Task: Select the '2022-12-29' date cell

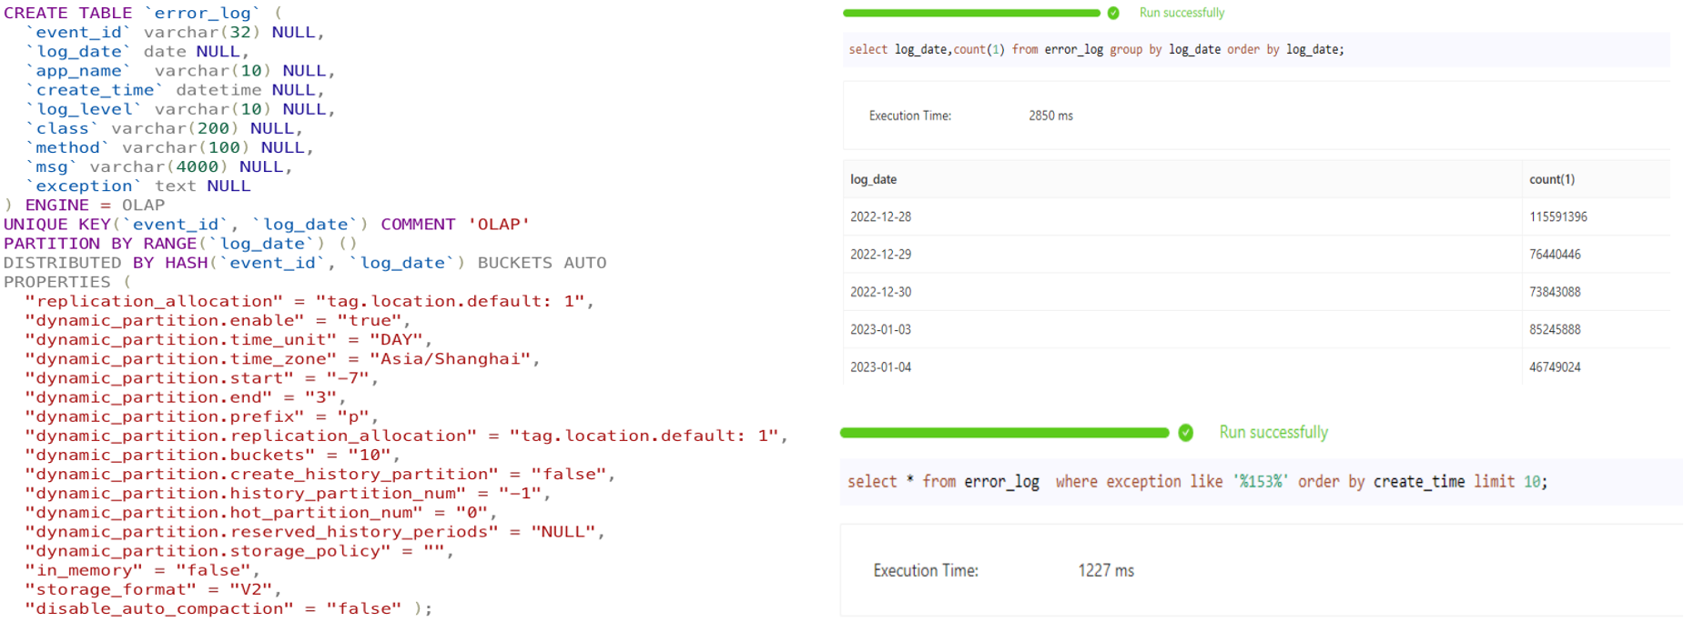Action: [x=881, y=254]
